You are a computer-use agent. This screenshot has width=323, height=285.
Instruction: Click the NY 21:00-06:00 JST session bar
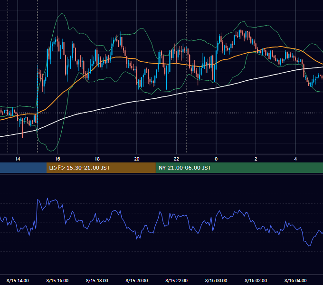[x=239, y=168]
